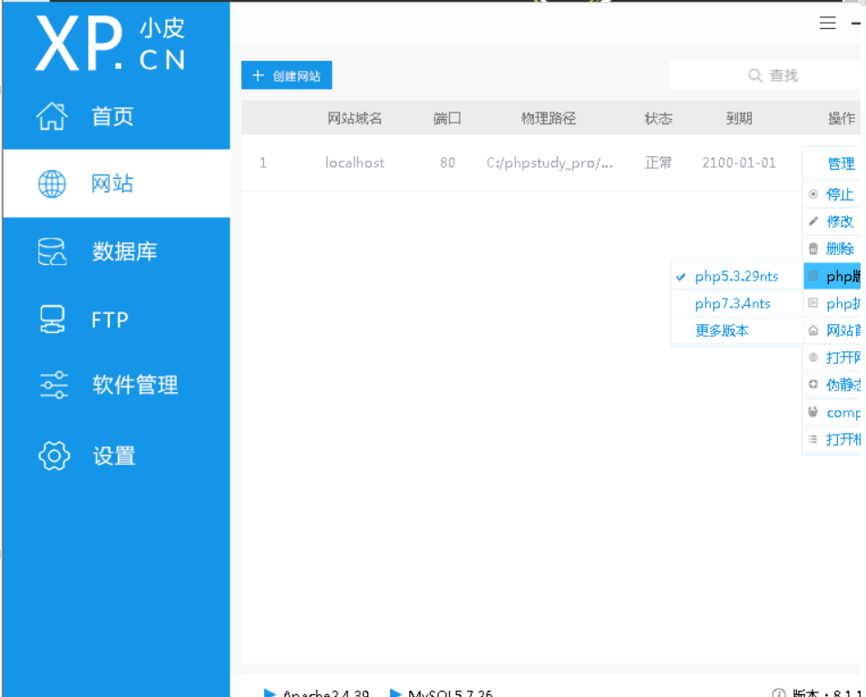Click the trash icon next to 删除
This screenshot has width=866, height=697.
point(812,248)
